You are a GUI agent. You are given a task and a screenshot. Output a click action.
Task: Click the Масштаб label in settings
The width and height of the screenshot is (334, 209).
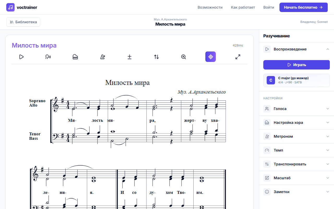(x=282, y=178)
